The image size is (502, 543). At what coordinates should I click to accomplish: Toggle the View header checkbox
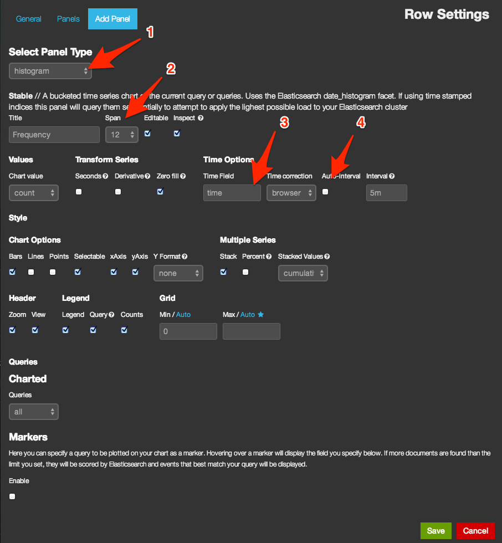coord(35,330)
